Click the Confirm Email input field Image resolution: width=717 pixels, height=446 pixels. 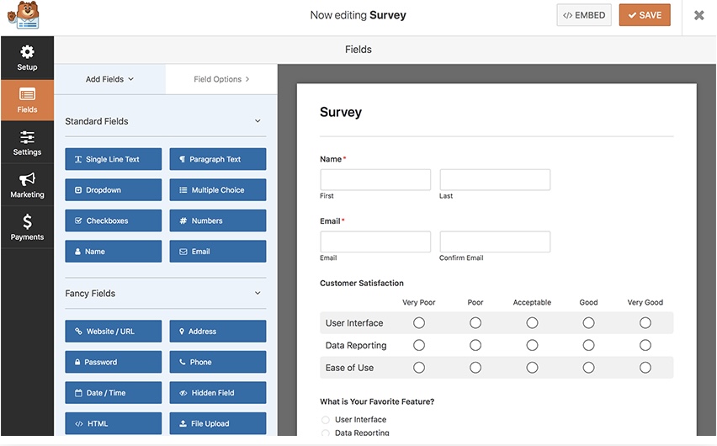[495, 242]
